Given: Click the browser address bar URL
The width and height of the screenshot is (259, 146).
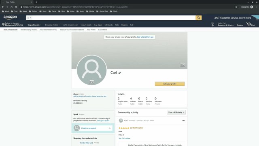Looking at the screenshot, I should pos(75,7).
